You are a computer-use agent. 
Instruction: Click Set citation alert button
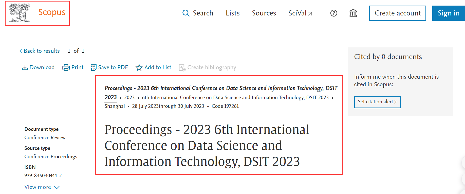point(377,102)
